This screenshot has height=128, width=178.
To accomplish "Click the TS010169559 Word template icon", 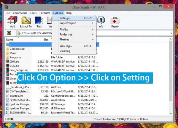I will click(x=7, y=113).
